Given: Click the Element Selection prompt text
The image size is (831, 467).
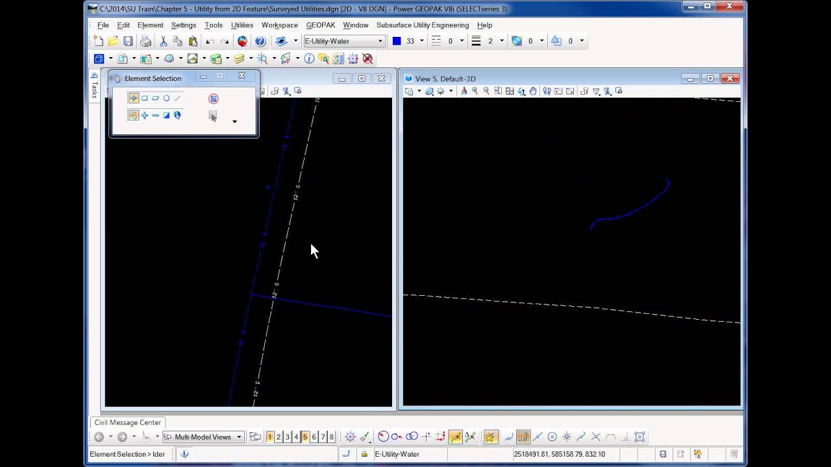Looking at the screenshot, I should click(x=127, y=454).
